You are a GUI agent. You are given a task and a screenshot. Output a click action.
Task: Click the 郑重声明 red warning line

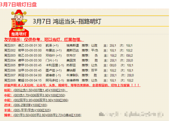tap(72, 85)
